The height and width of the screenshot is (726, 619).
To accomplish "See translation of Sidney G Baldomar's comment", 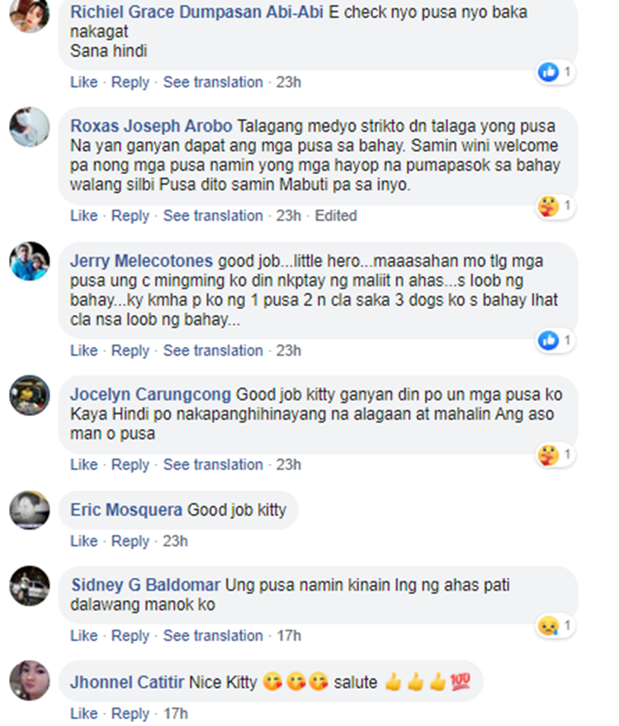I will 213,635.
